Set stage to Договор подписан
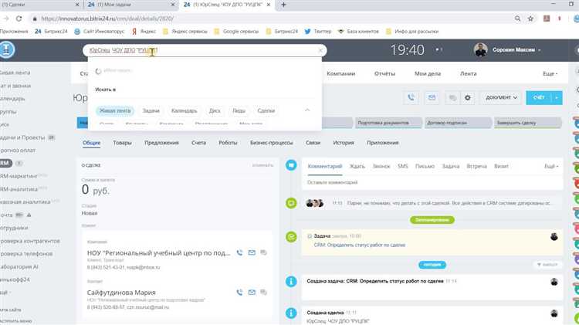 459,123
